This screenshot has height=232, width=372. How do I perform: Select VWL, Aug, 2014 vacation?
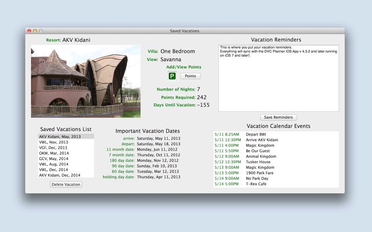point(66,164)
